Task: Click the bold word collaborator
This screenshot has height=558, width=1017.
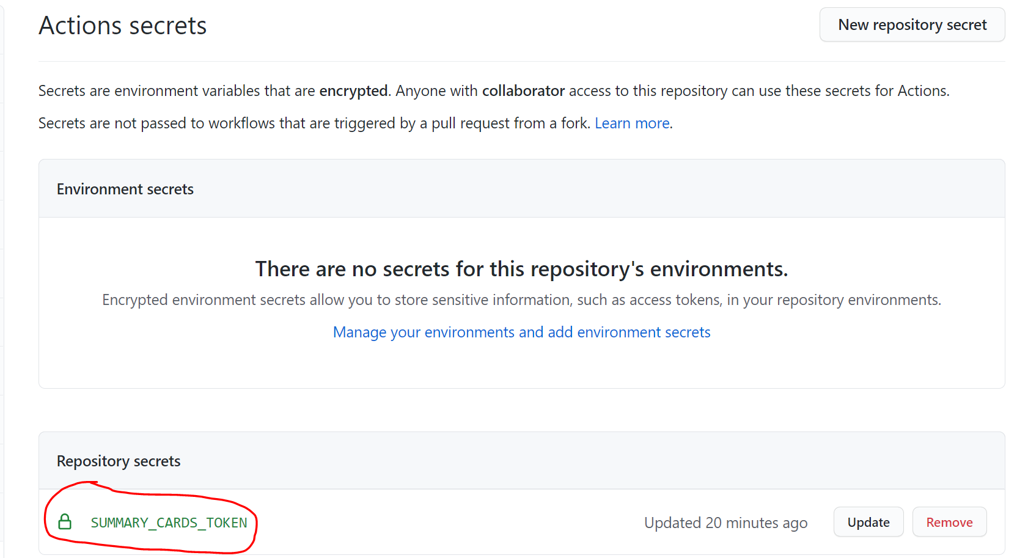Action: [x=523, y=91]
